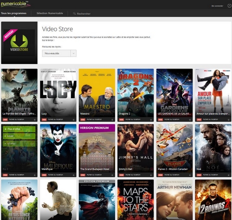Click the dropdown arrow beside Nouveautés

(73, 53)
